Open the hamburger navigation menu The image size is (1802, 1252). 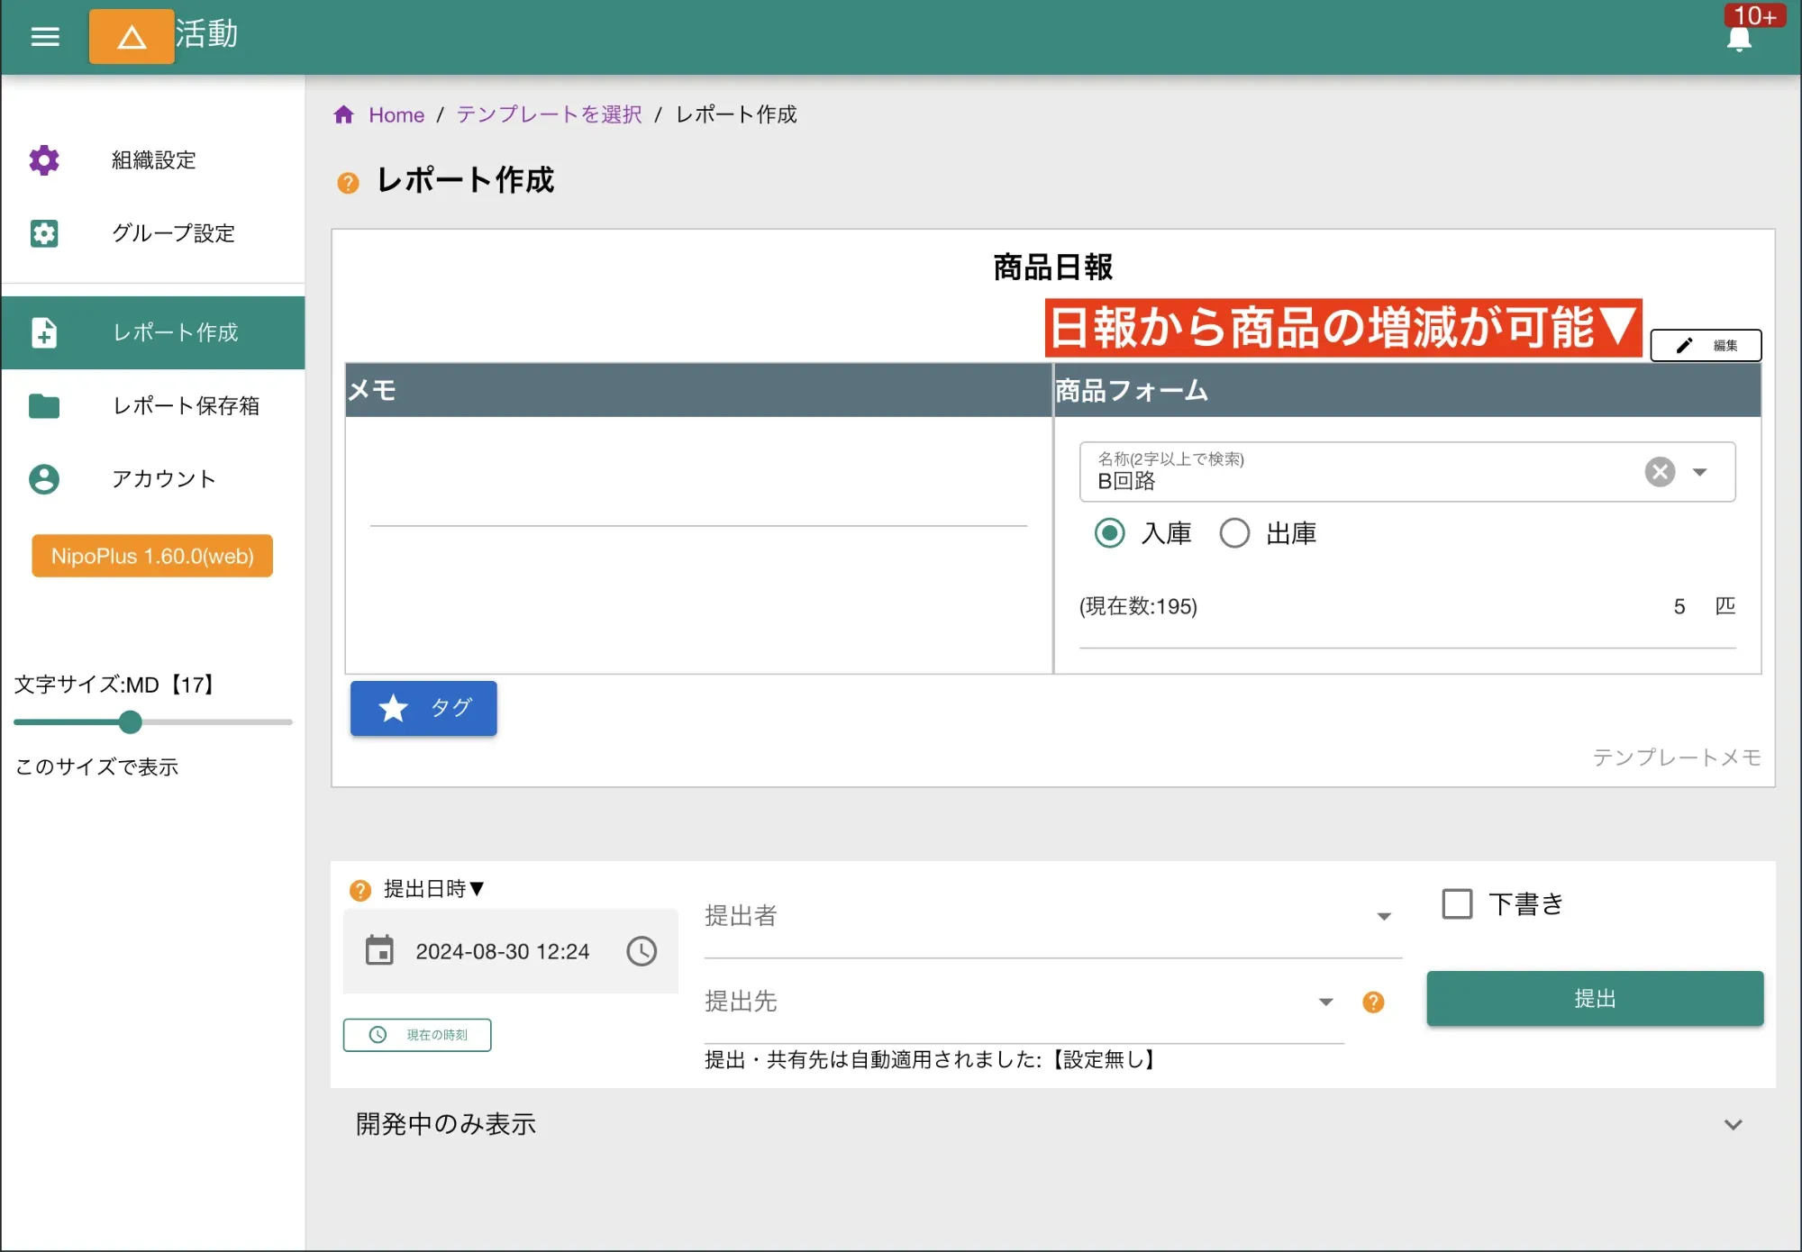[x=44, y=36]
